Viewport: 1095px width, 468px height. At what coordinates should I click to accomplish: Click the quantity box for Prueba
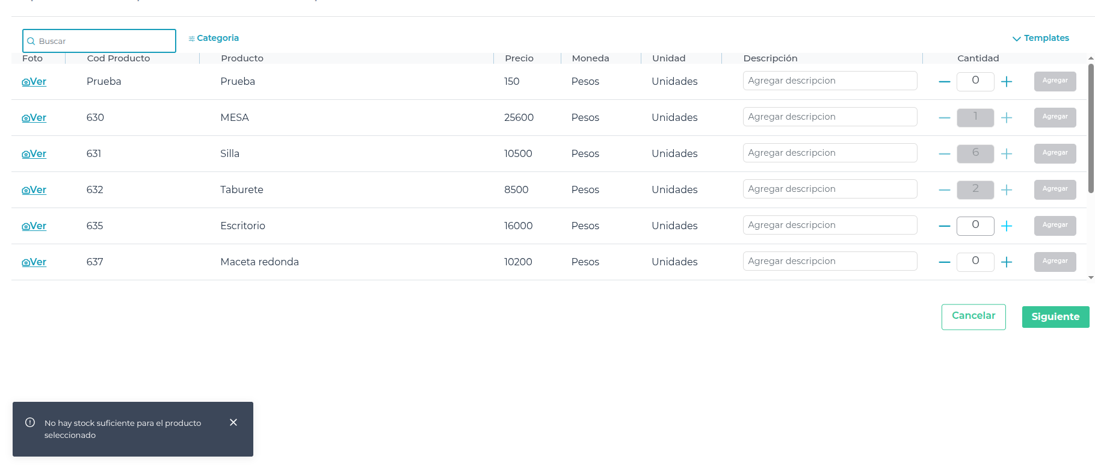975,81
